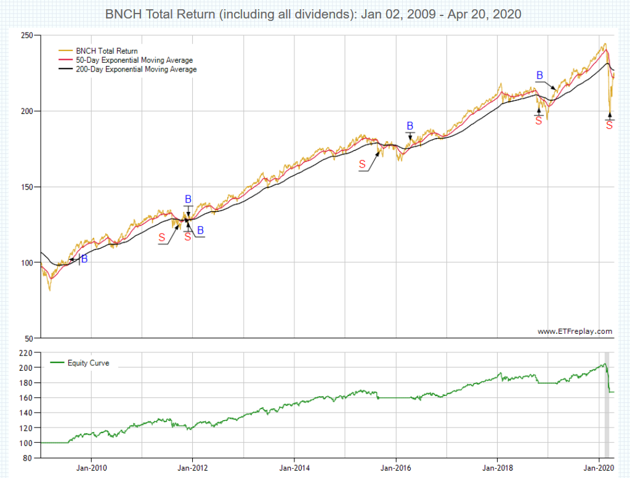Image resolution: width=630 pixels, height=478 pixels.
Task: Click the red S sell marker in mid-2011
Action: [x=162, y=237]
